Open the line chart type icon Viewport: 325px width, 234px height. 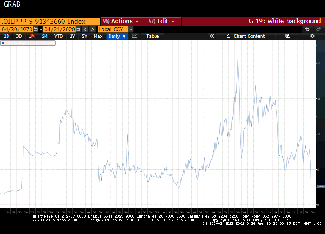pos(135,36)
